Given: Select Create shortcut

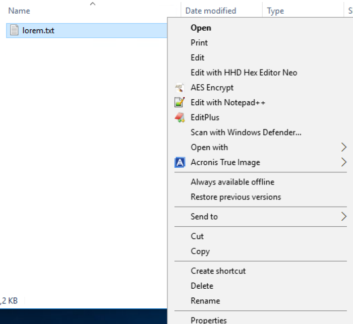Looking at the screenshot, I should (261, 271).
